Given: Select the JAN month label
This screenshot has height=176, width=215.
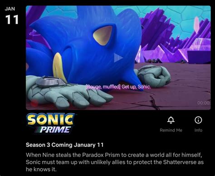Looking at the screenshot, I should (x=10, y=9).
